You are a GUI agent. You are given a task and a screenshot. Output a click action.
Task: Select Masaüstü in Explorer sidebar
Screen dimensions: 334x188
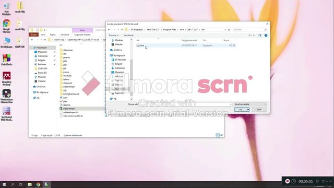[42, 52]
